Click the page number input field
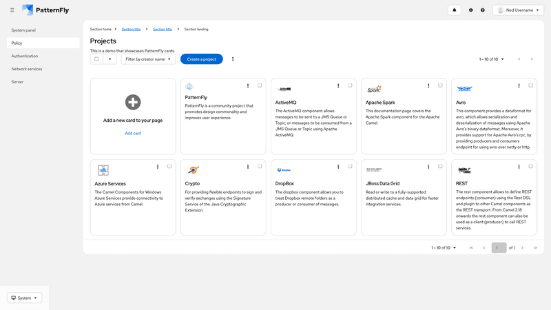The height and width of the screenshot is (310, 551). point(499,247)
